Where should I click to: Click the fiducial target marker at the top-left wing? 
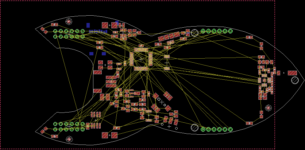pyautogui.click(x=69, y=21)
